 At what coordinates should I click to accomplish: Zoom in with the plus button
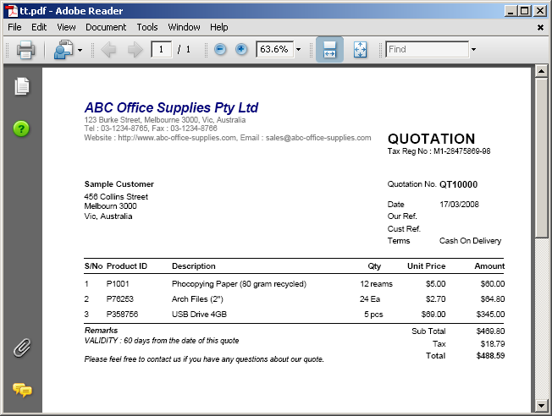pyautogui.click(x=241, y=50)
